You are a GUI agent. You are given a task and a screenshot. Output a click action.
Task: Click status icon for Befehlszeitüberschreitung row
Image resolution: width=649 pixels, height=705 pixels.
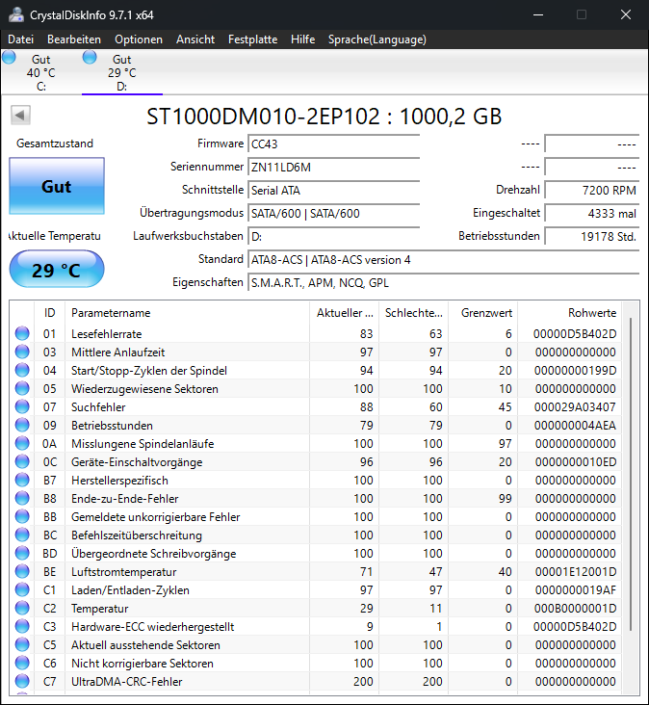coord(22,535)
